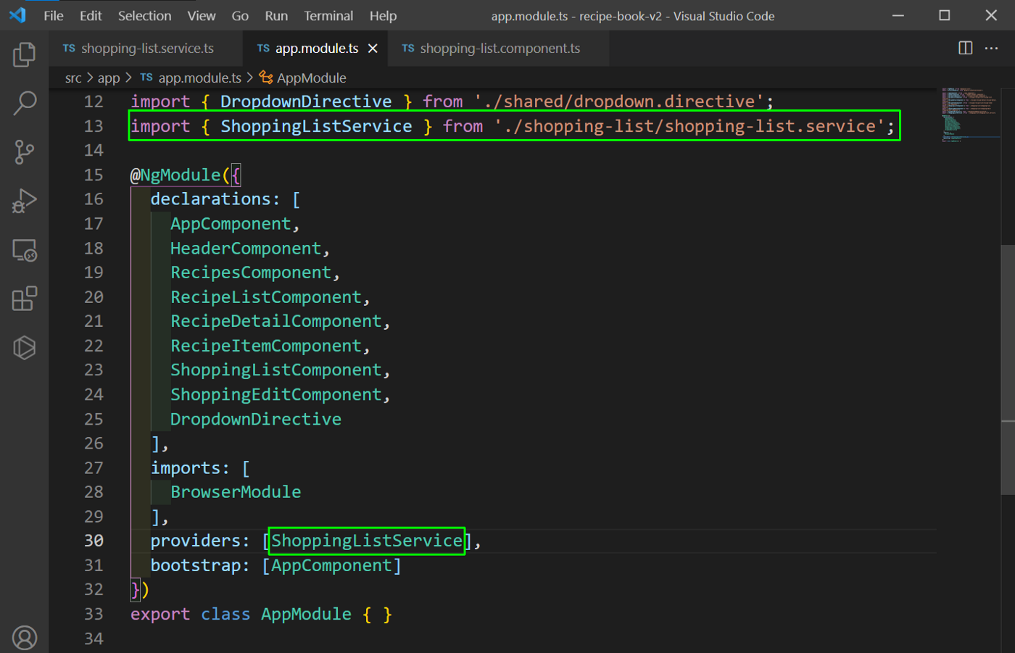Viewport: 1015px width, 653px height.
Task: Open the Extensions view
Action: pos(24,299)
